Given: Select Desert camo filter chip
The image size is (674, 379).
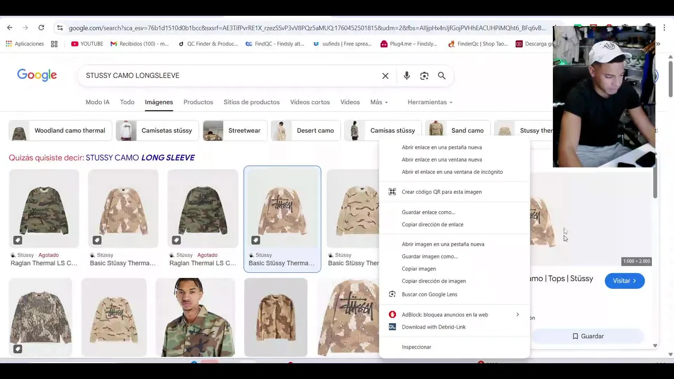Looking at the screenshot, I should pyautogui.click(x=305, y=131).
